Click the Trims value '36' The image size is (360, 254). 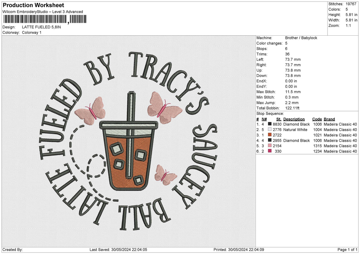[x=287, y=54]
